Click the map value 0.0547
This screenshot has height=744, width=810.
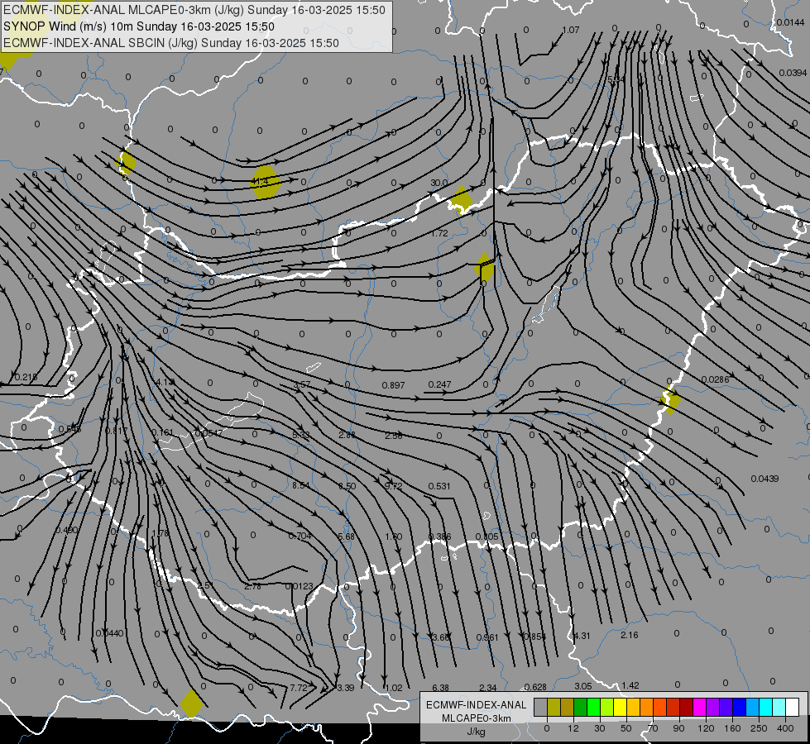coord(208,432)
